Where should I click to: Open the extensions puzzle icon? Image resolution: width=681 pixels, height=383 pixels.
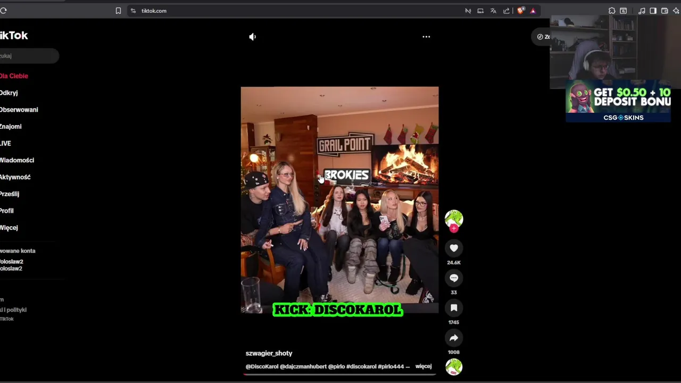(612, 11)
